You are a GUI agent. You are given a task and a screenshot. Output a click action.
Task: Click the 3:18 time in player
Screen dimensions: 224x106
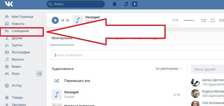(x=175, y=20)
